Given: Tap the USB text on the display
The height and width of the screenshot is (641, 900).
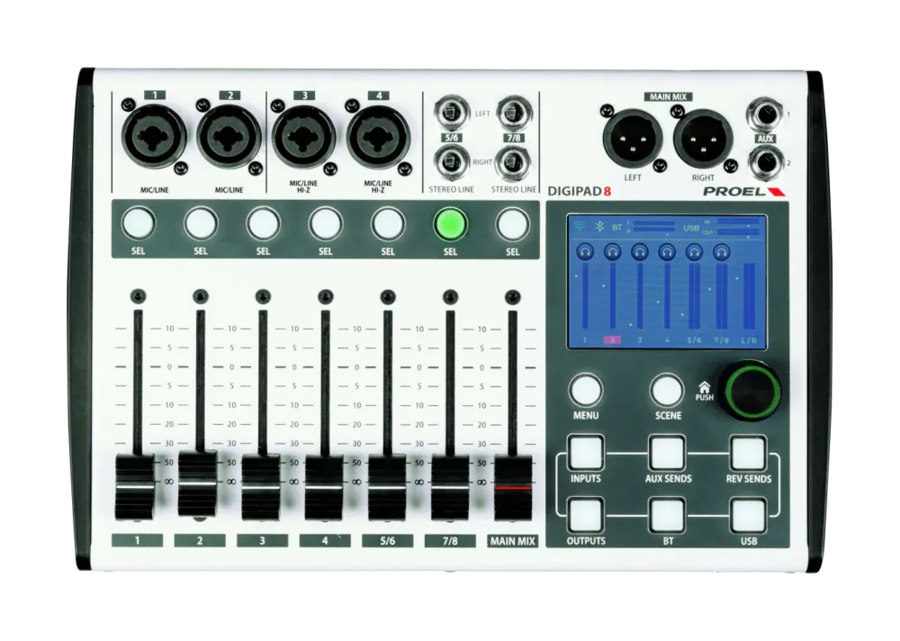Looking at the screenshot, I should point(691,228).
